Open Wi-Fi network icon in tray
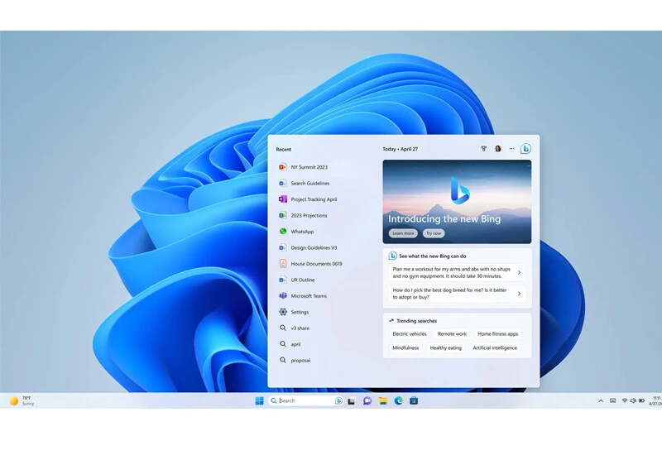 (x=625, y=400)
